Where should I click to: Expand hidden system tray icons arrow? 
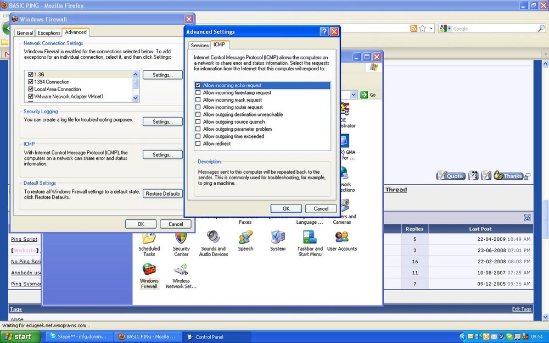[462, 337]
